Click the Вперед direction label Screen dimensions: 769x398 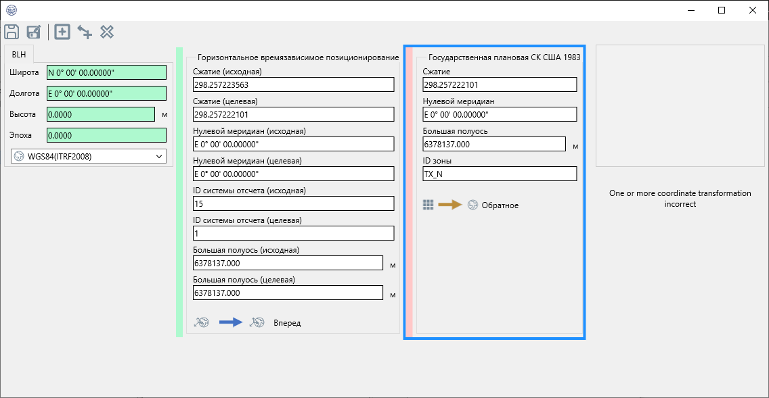[287, 323]
